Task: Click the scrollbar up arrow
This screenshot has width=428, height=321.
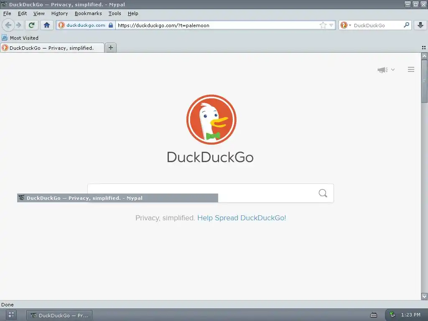Action: point(424,56)
